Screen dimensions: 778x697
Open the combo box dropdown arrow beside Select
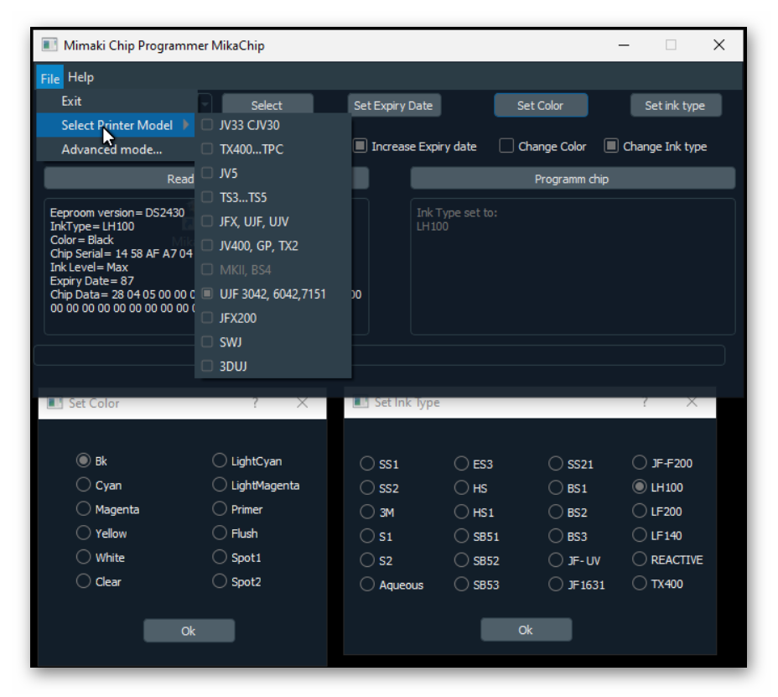205,104
